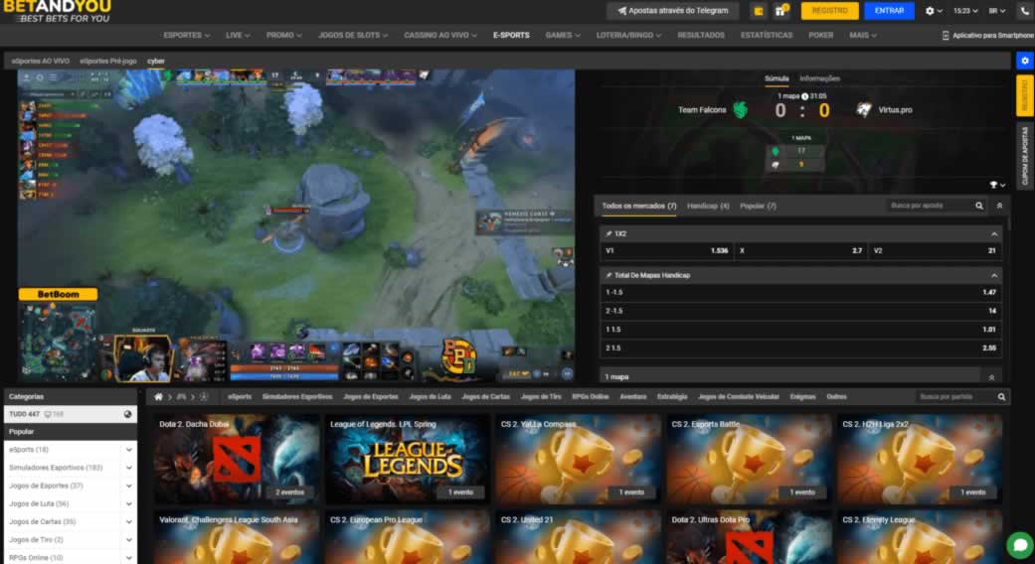Select handicap 1 -1.5 at odds 1.47
The image size is (1035, 564).
point(800,293)
